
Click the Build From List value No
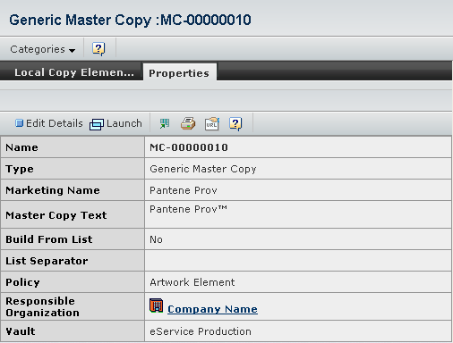pos(156,239)
